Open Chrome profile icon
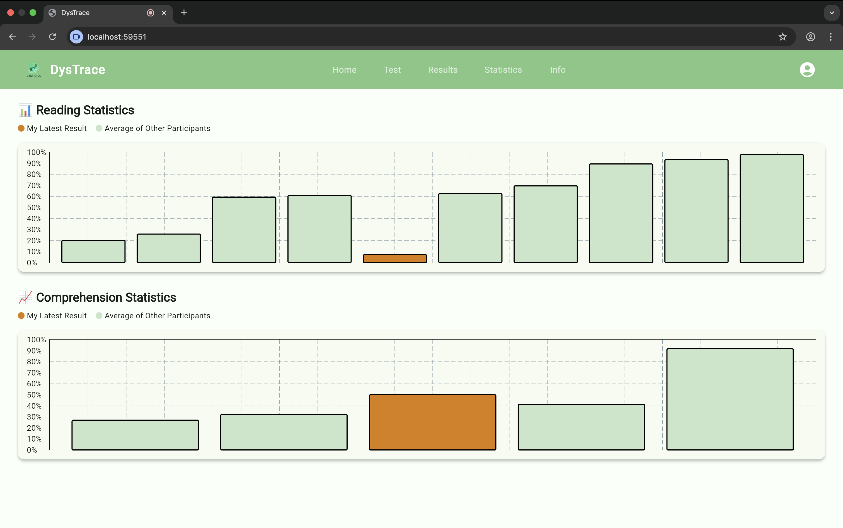This screenshot has width=843, height=528. 810,37
